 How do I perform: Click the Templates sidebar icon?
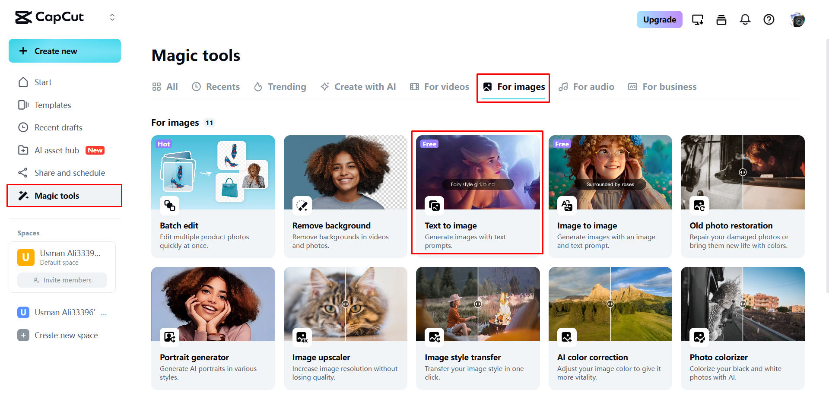tap(23, 105)
